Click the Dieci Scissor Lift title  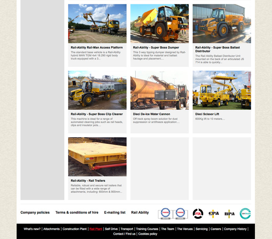(x=207, y=114)
